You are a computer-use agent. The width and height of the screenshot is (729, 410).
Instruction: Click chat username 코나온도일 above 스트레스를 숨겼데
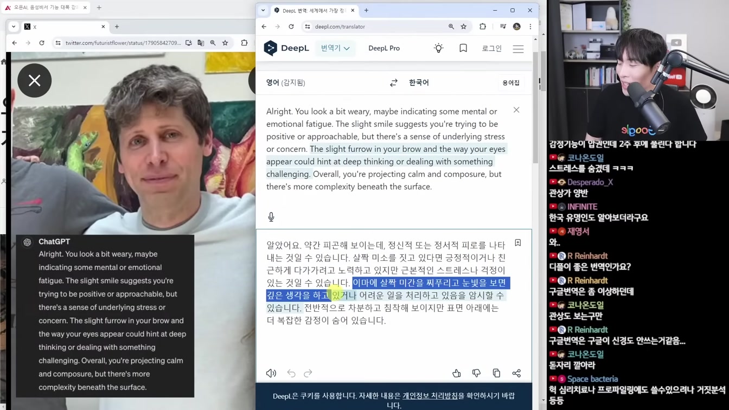(586, 158)
